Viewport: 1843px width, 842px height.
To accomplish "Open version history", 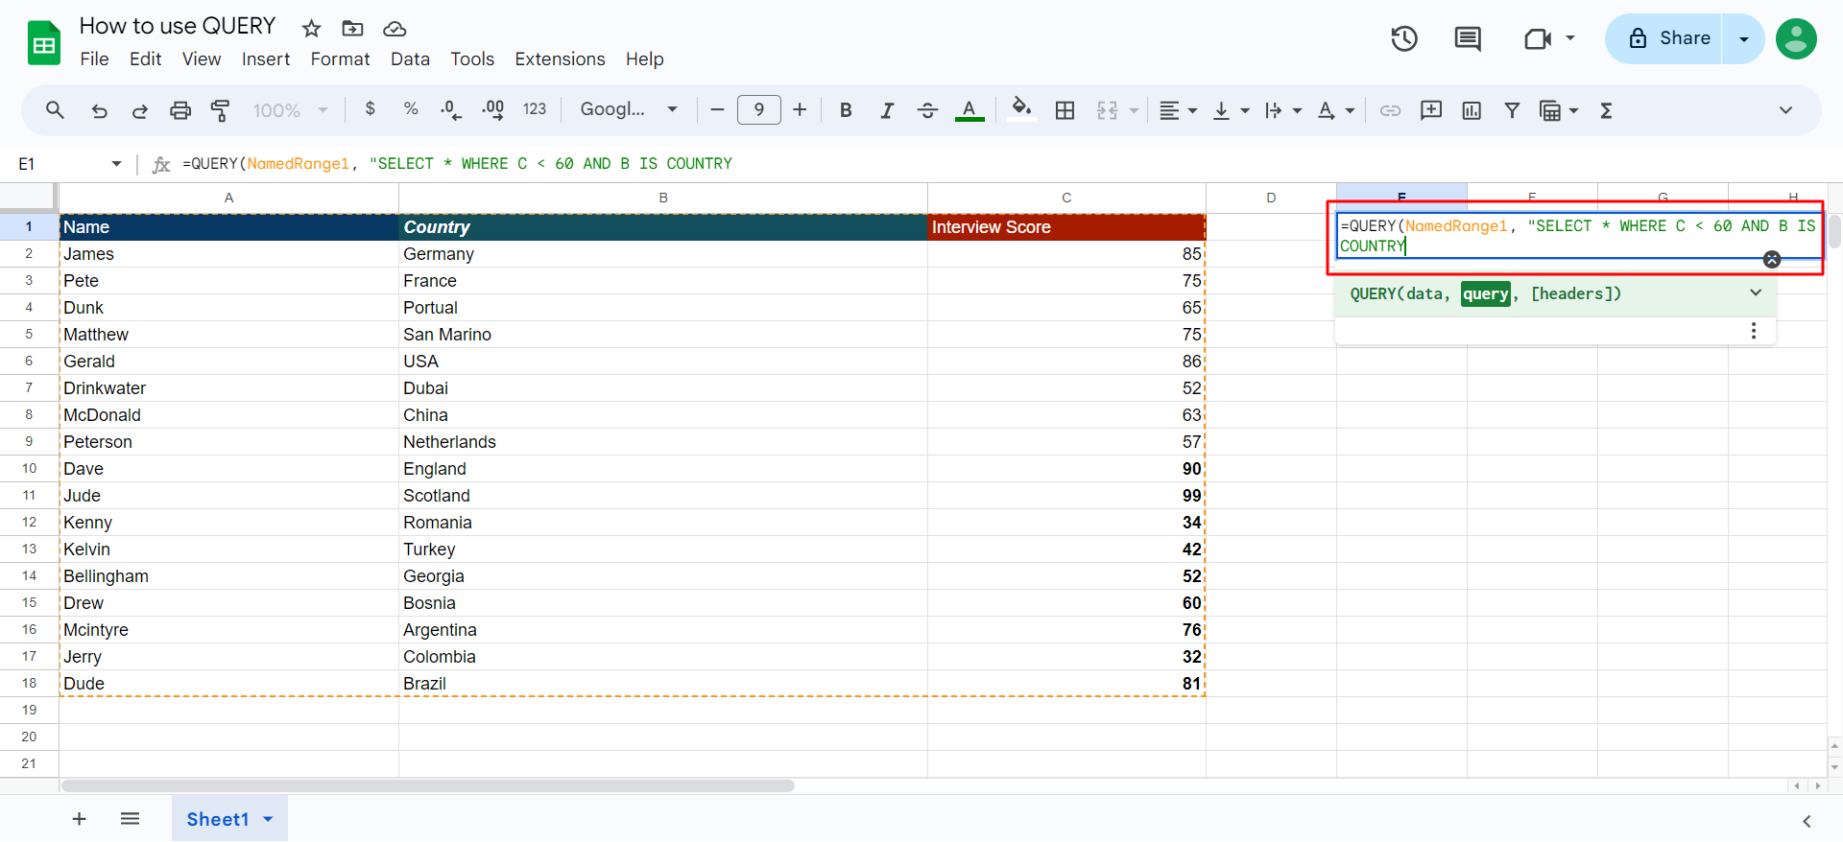I will tap(1404, 38).
